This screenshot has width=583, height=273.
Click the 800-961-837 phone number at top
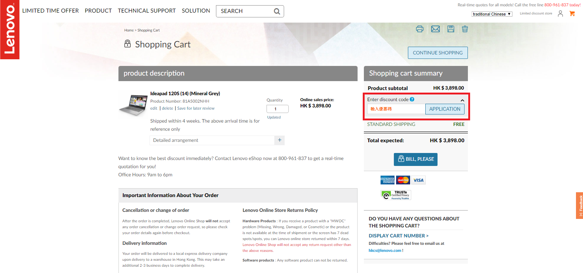click(556, 5)
